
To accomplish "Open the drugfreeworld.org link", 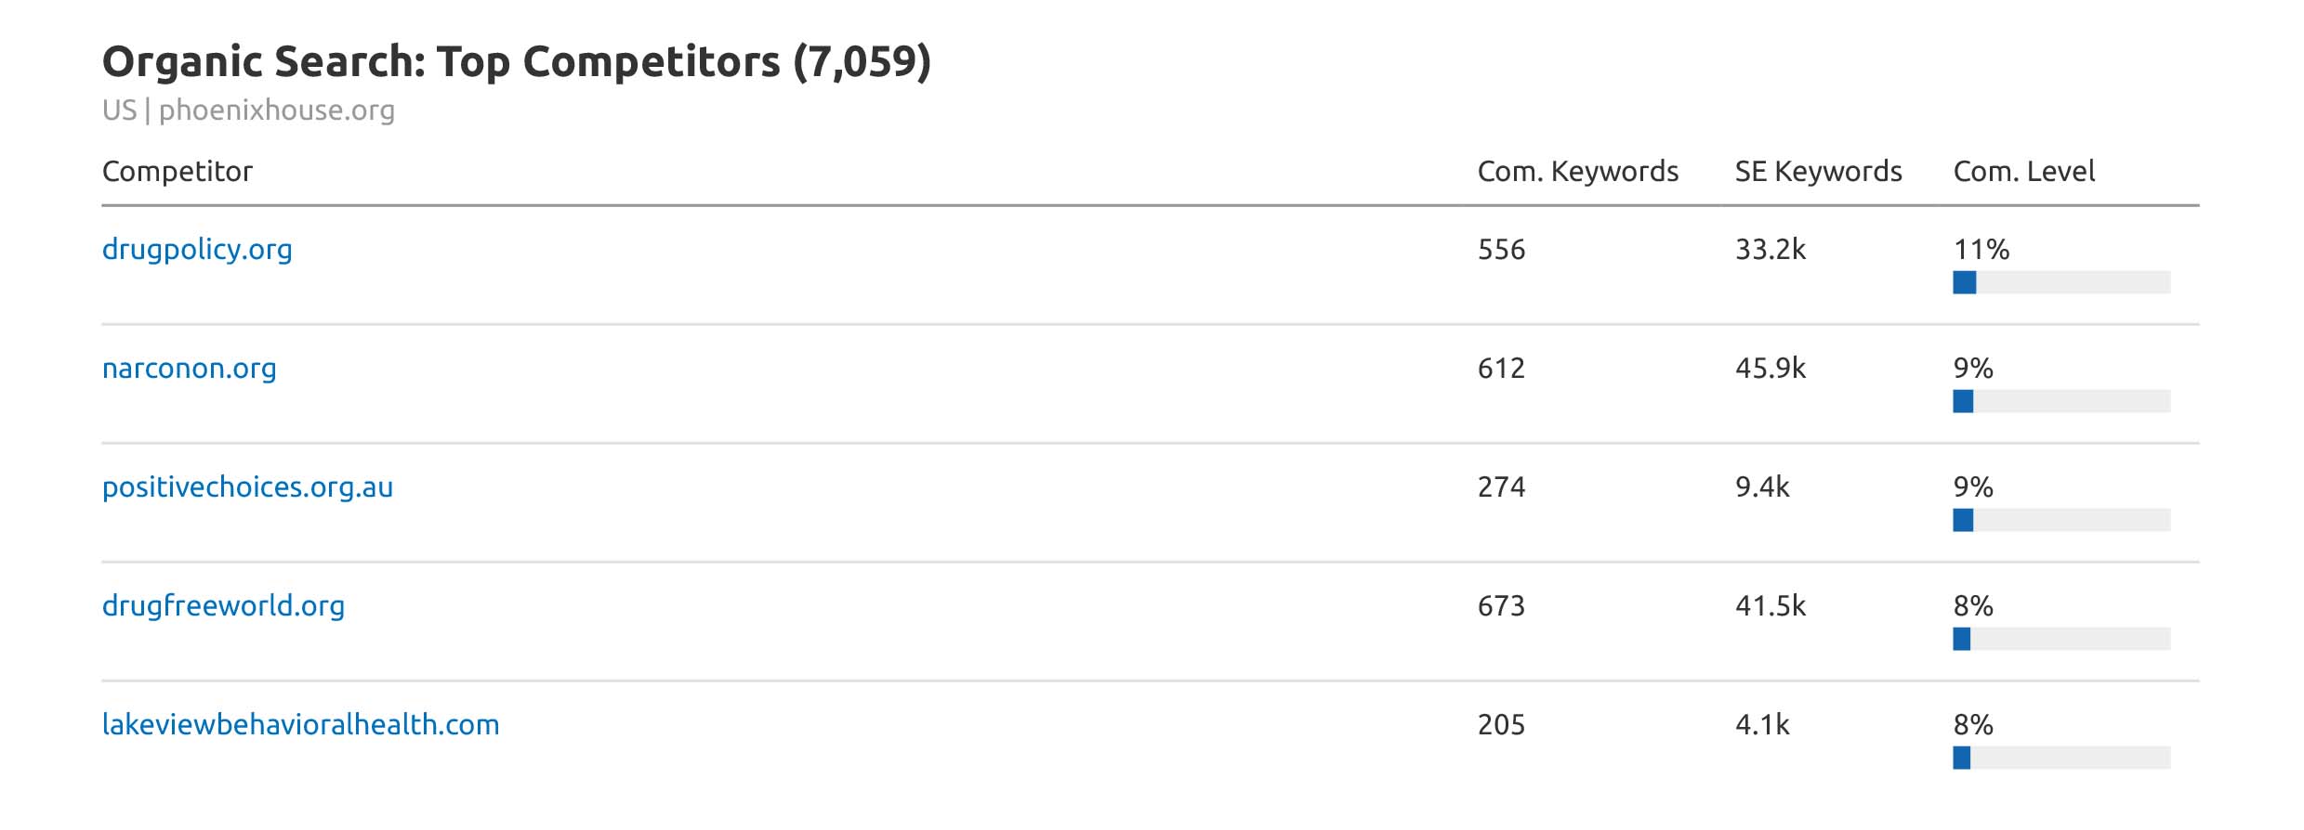I will tap(223, 606).
